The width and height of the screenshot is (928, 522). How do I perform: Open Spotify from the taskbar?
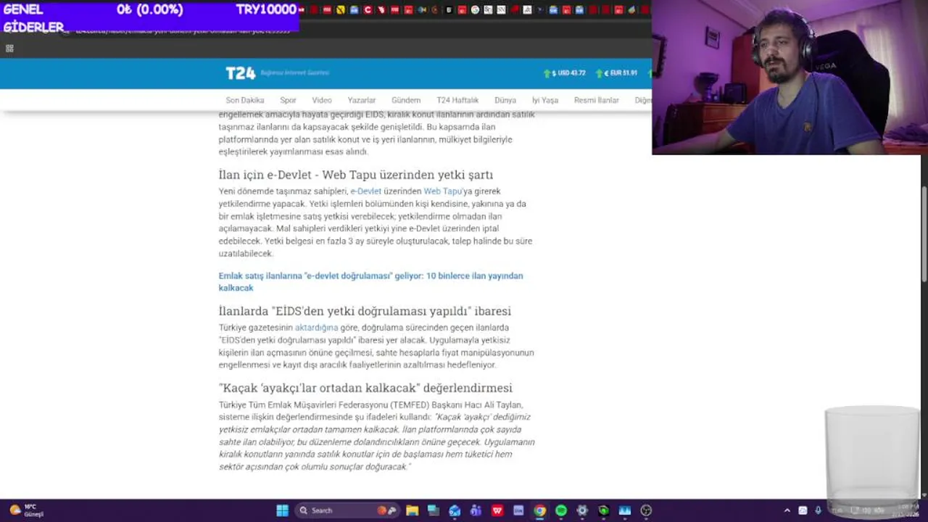560,510
